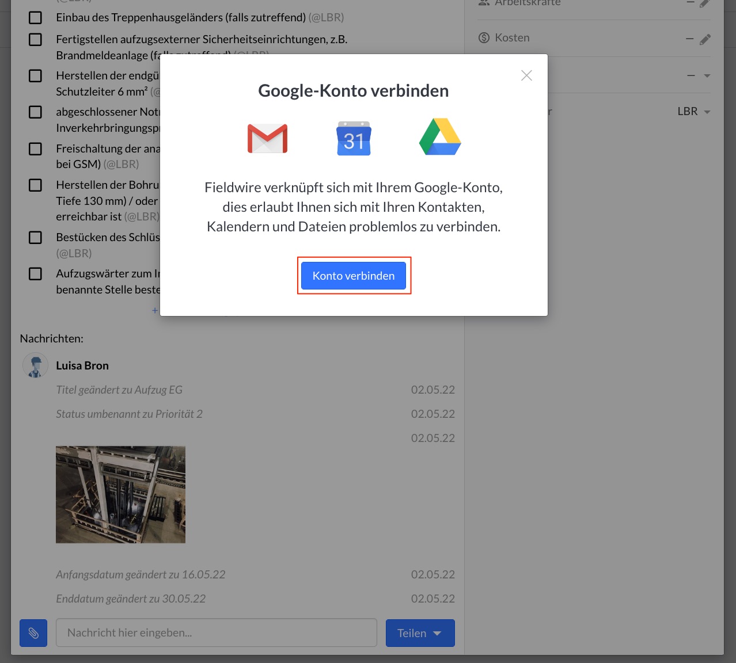This screenshot has height=663, width=736.
Task: Open the dropdown arrow below Kosten
Action: [707, 76]
